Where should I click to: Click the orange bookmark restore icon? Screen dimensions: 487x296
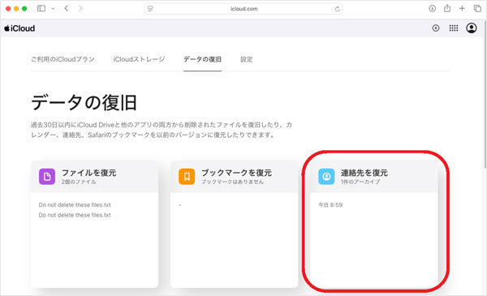point(187,177)
